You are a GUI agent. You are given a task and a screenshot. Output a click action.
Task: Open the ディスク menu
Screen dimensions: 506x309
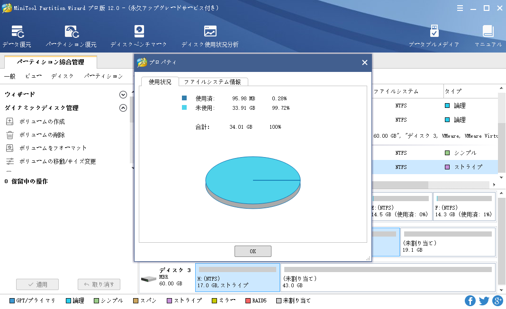62,76
